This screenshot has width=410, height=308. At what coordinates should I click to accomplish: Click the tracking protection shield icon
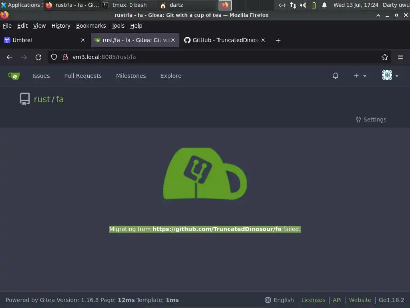click(54, 57)
